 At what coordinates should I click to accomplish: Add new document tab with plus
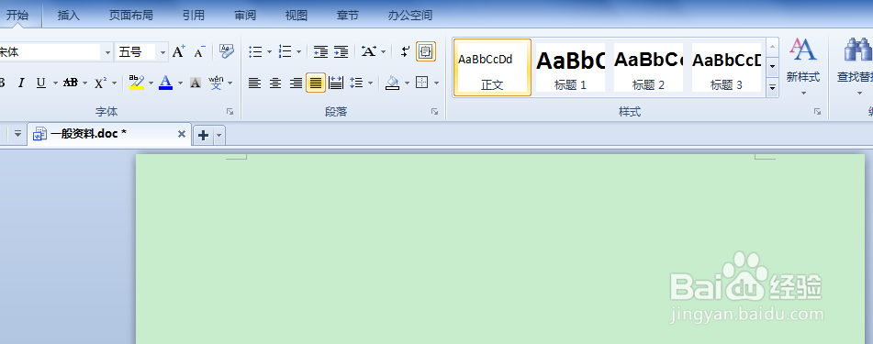(203, 135)
